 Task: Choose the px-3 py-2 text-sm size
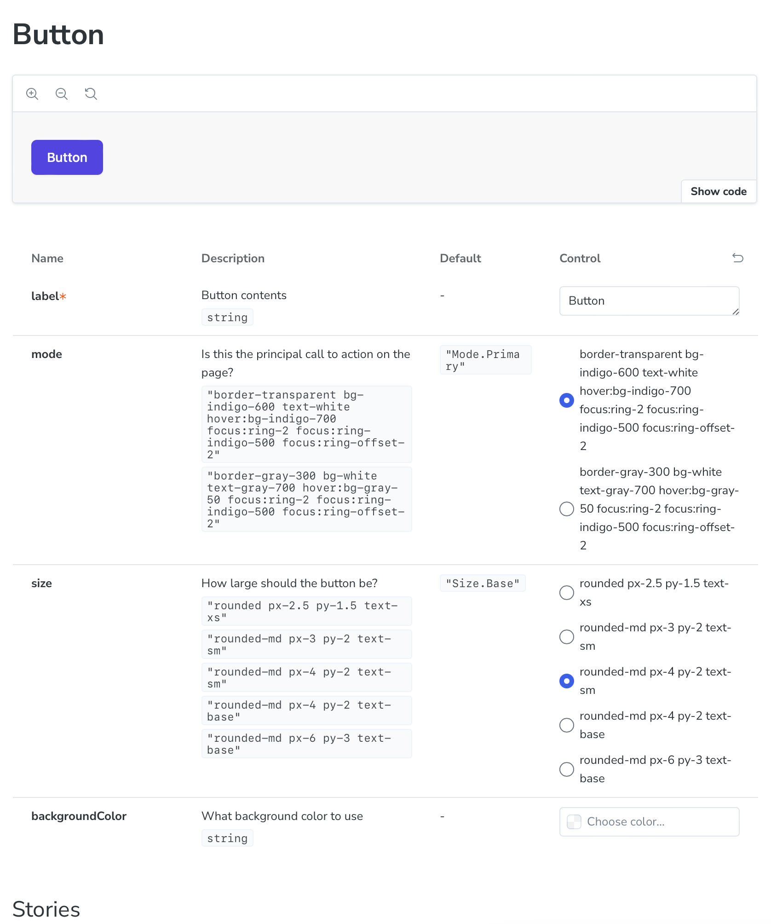(x=567, y=637)
